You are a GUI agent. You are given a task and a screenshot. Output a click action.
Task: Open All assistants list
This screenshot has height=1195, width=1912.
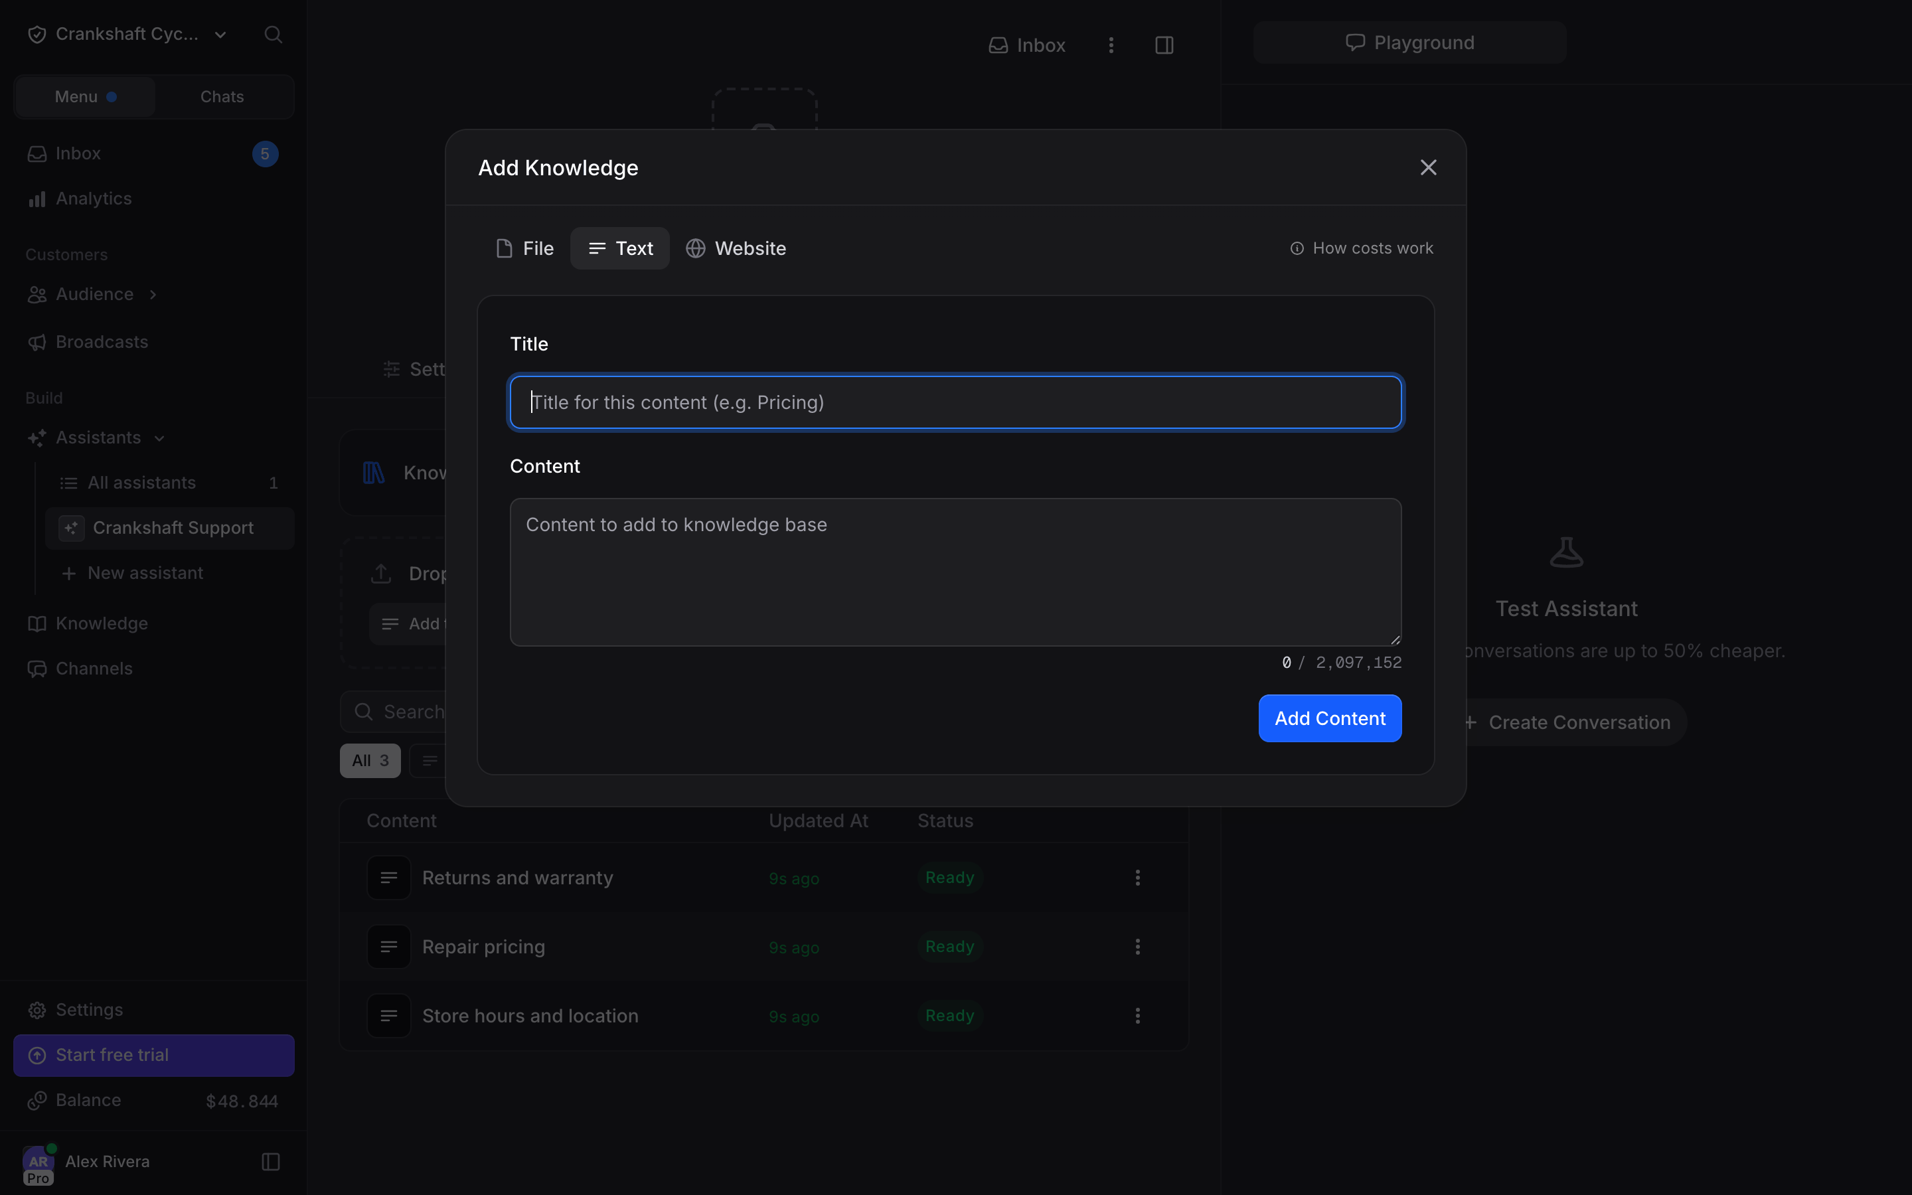[x=169, y=483]
